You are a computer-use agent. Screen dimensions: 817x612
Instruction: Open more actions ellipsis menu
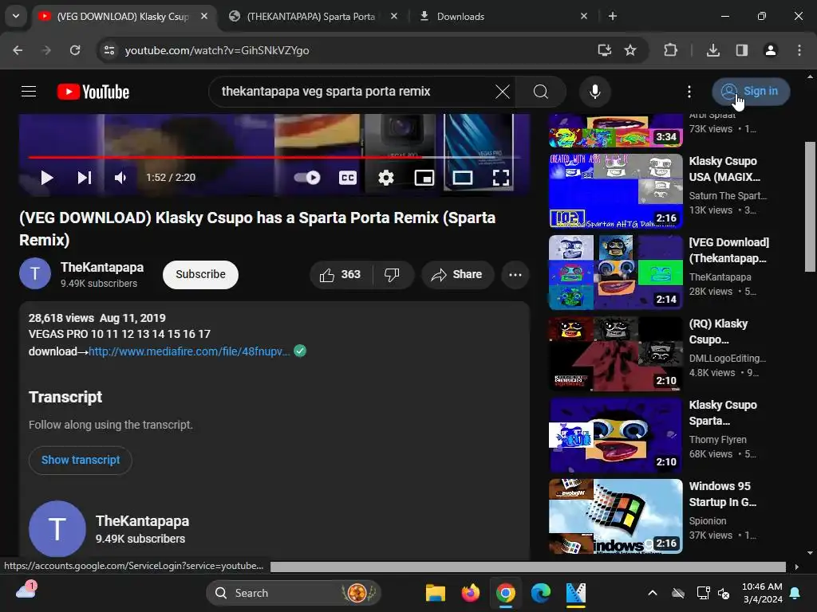click(x=515, y=275)
